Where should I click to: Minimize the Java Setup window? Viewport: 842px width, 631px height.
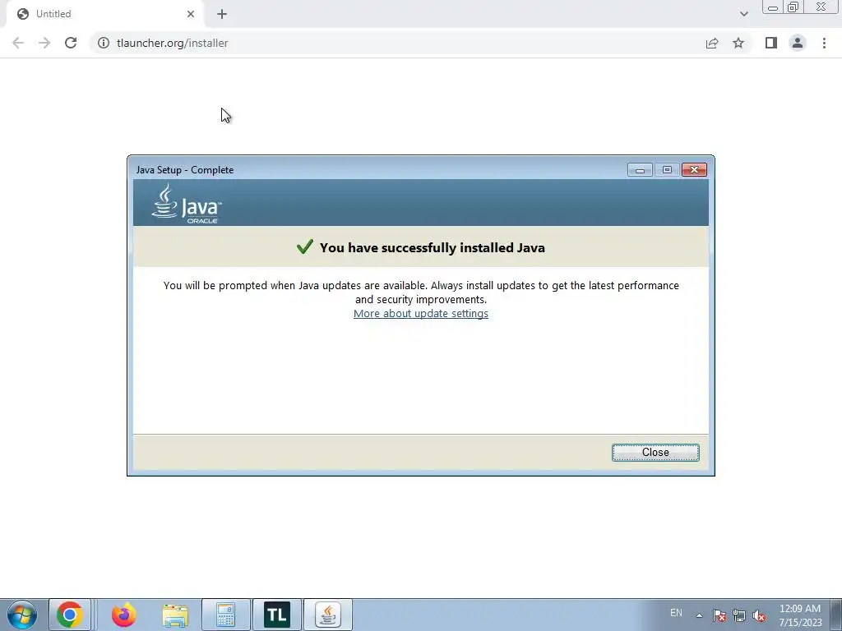(640, 169)
